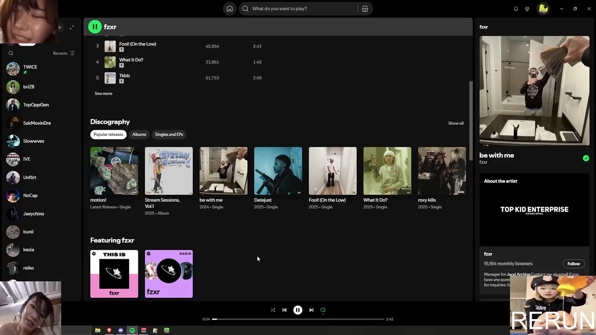Expand popular tracks with See more
This screenshot has width=596, height=335.
tap(103, 94)
